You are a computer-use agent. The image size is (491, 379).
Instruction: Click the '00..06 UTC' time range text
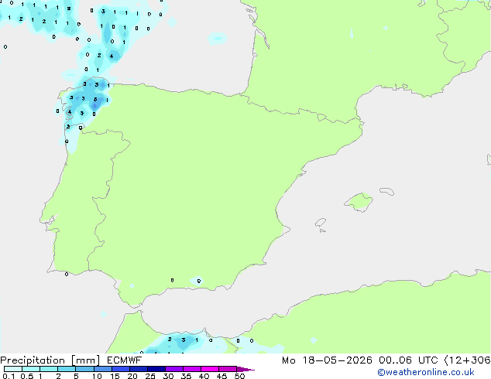click(x=408, y=360)
